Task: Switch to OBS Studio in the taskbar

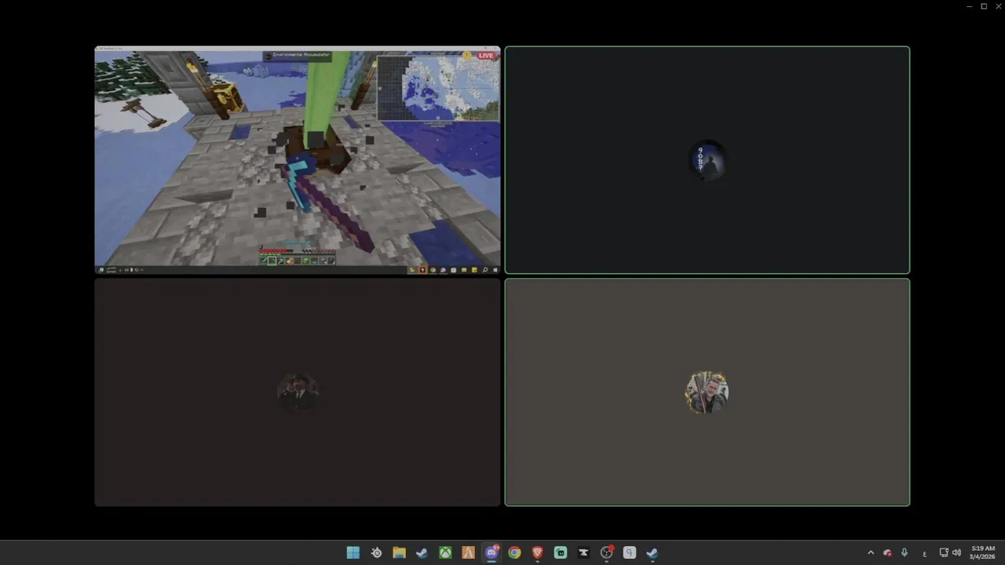Action: coord(606,552)
